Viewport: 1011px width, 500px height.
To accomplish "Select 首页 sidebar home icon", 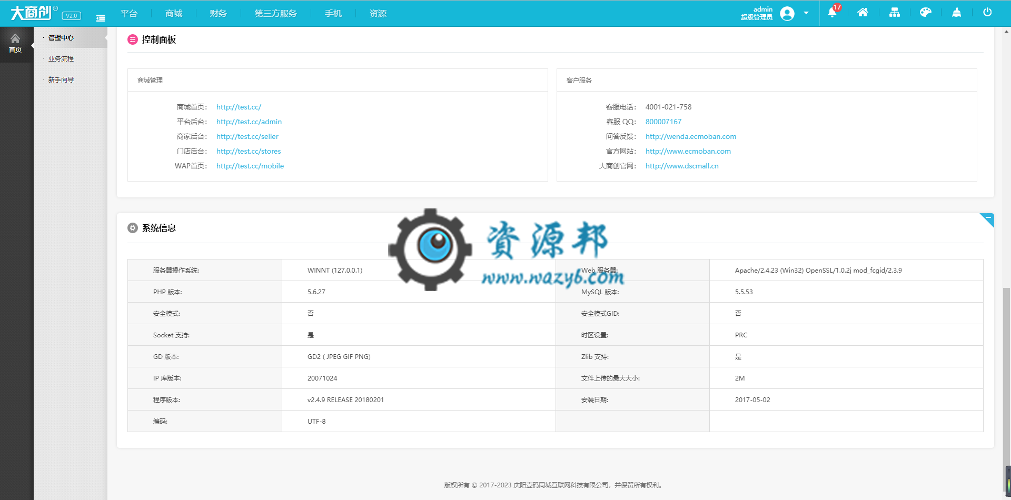I will tap(15, 44).
